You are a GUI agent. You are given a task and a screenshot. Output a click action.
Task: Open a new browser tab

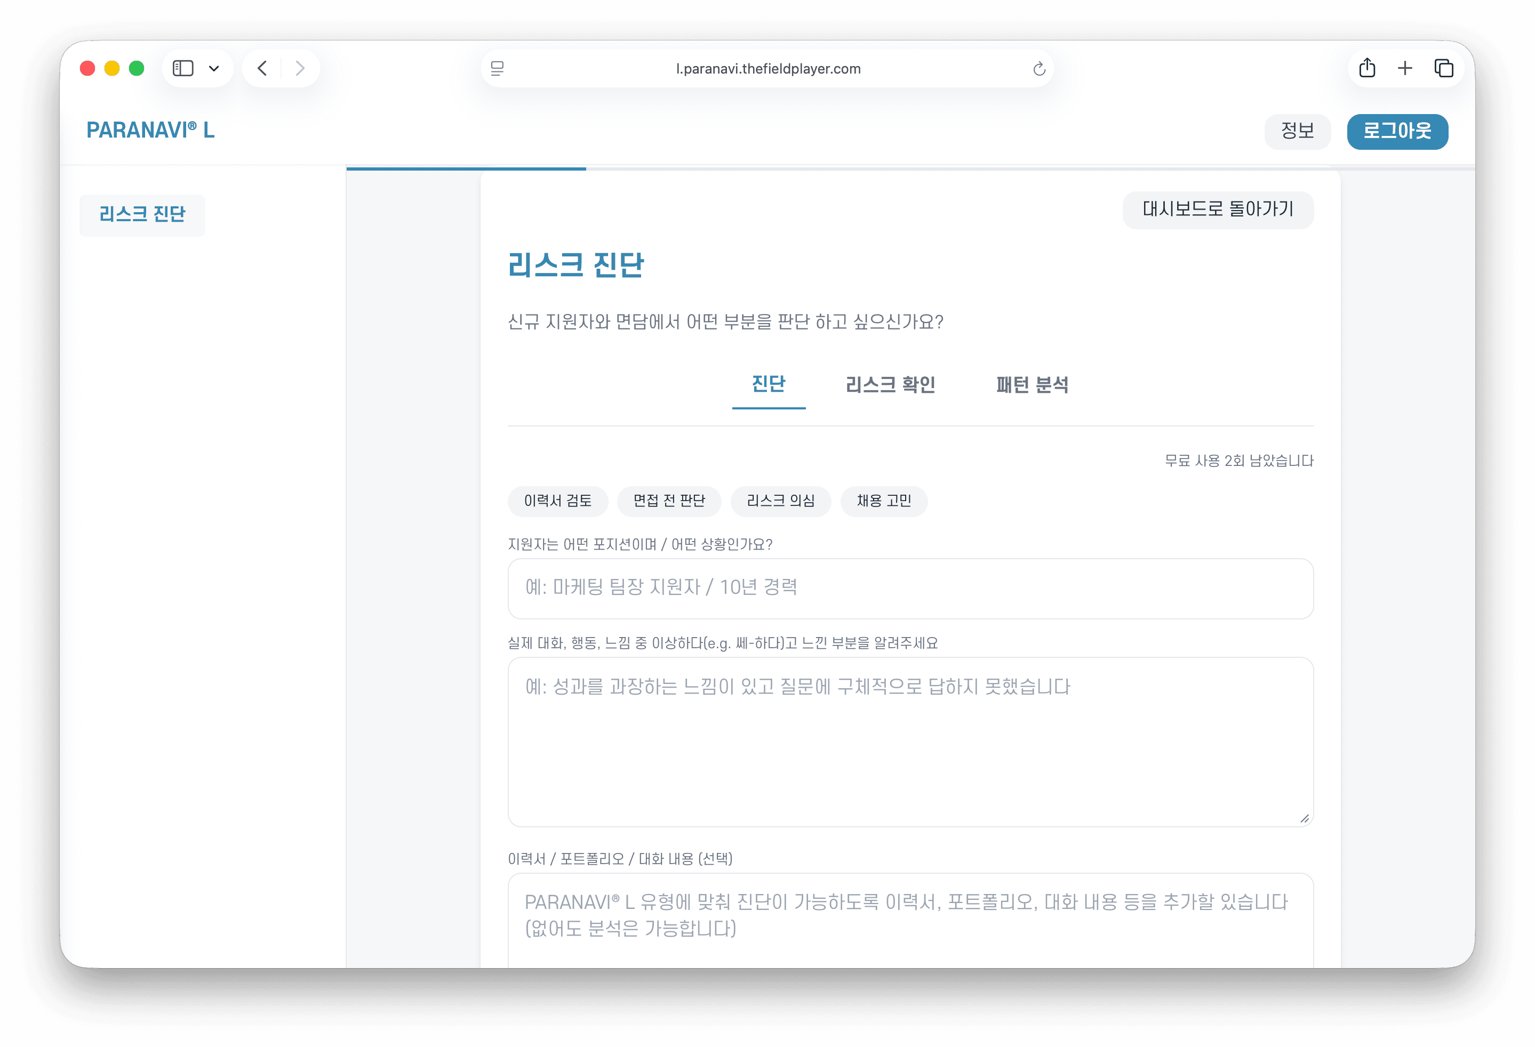1405,68
